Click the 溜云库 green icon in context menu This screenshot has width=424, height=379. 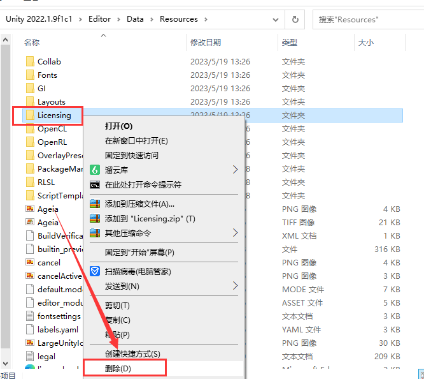[95, 170]
